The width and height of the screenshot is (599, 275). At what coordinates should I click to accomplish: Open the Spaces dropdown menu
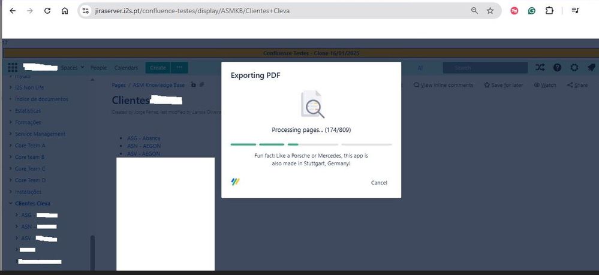[73, 68]
